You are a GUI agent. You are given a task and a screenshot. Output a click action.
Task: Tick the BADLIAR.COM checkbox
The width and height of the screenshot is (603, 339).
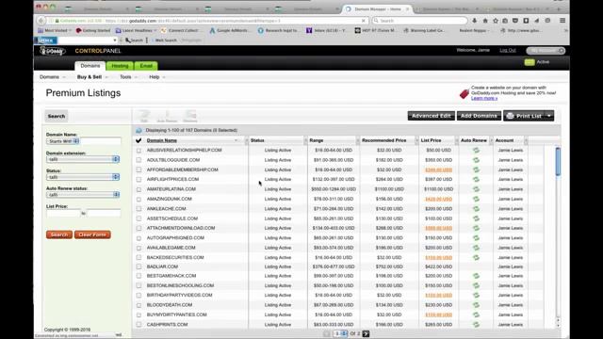(x=139, y=266)
